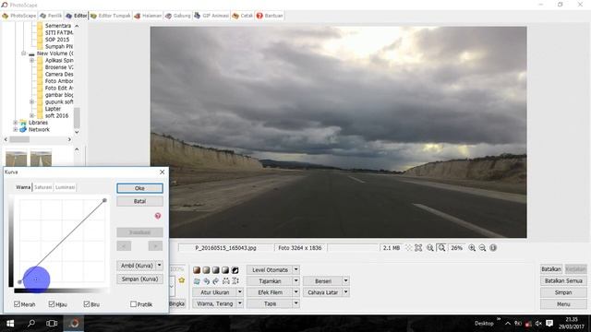Viewport: 591px width, 332px height.
Task: Flip the image vertically
Action: click(x=235, y=280)
